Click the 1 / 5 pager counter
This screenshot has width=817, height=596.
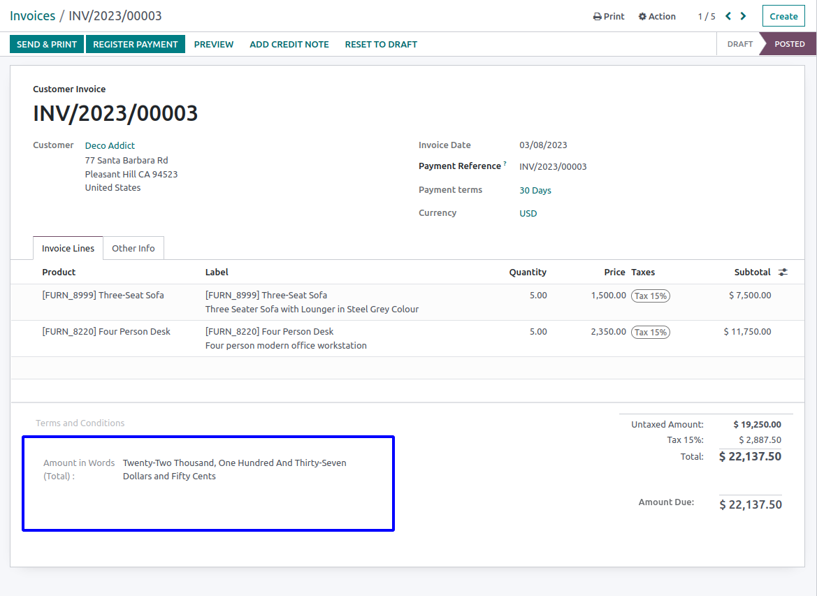pyautogui.click(x=707, y=16)
